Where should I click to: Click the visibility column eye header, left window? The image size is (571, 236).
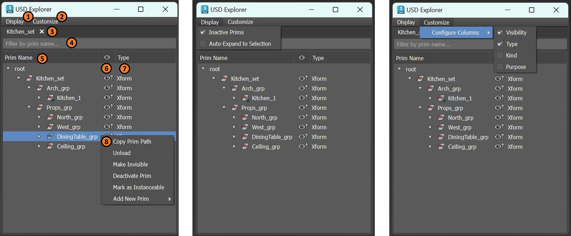(107, 57)
